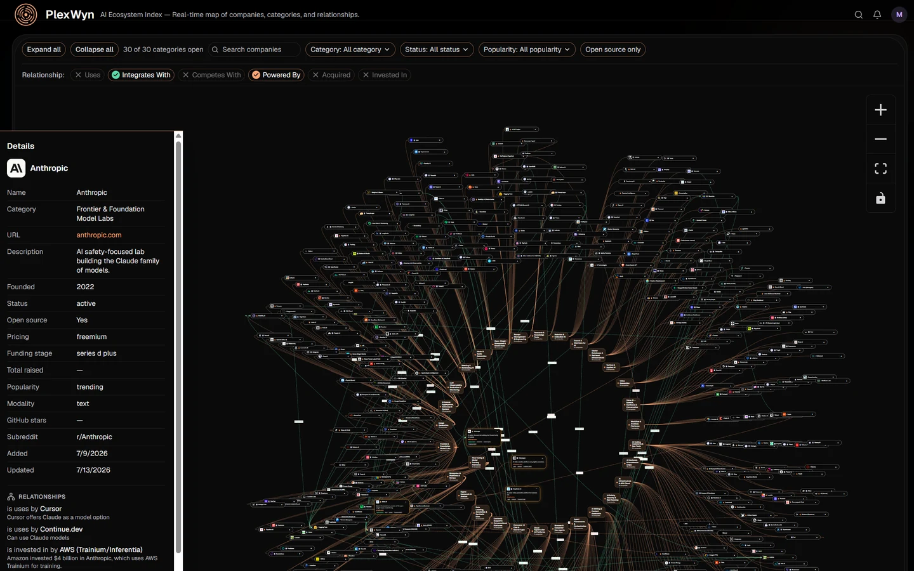Click the Details panel vertical scrollbar
The image size is (914, 571).
pyautogui.click(x=178, y=348)
